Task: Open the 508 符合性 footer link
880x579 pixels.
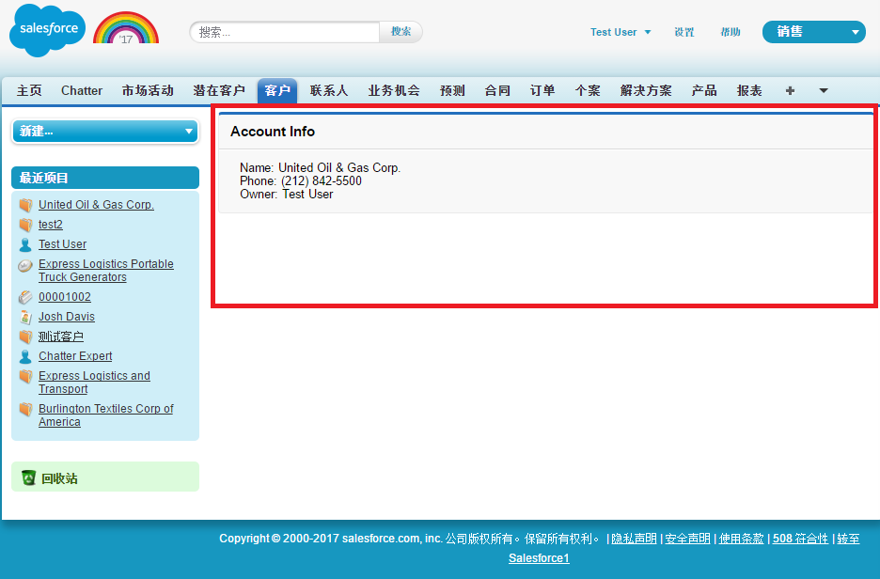Action: pyautogui.click(x=800, y=539)
